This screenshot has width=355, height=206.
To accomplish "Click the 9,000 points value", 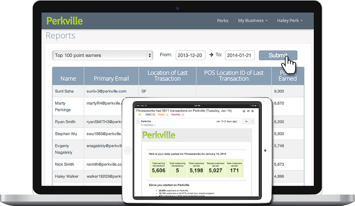I will 279,91.
